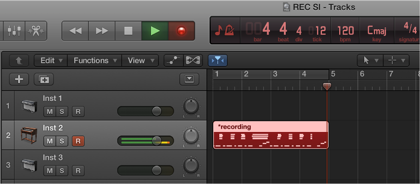Mute the Inst 2 track

pyautogui.click(x=50, y=141)
